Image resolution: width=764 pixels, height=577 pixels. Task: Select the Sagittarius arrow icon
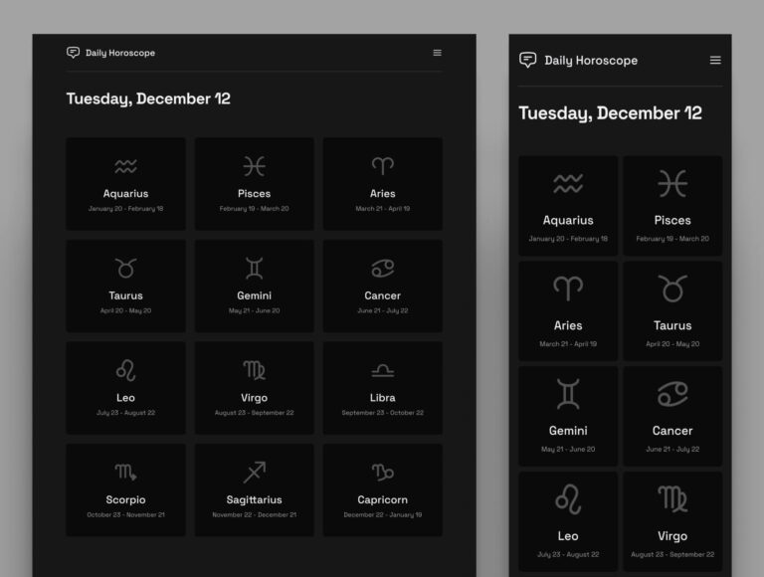pyautogui.click(x=255, y=473)
